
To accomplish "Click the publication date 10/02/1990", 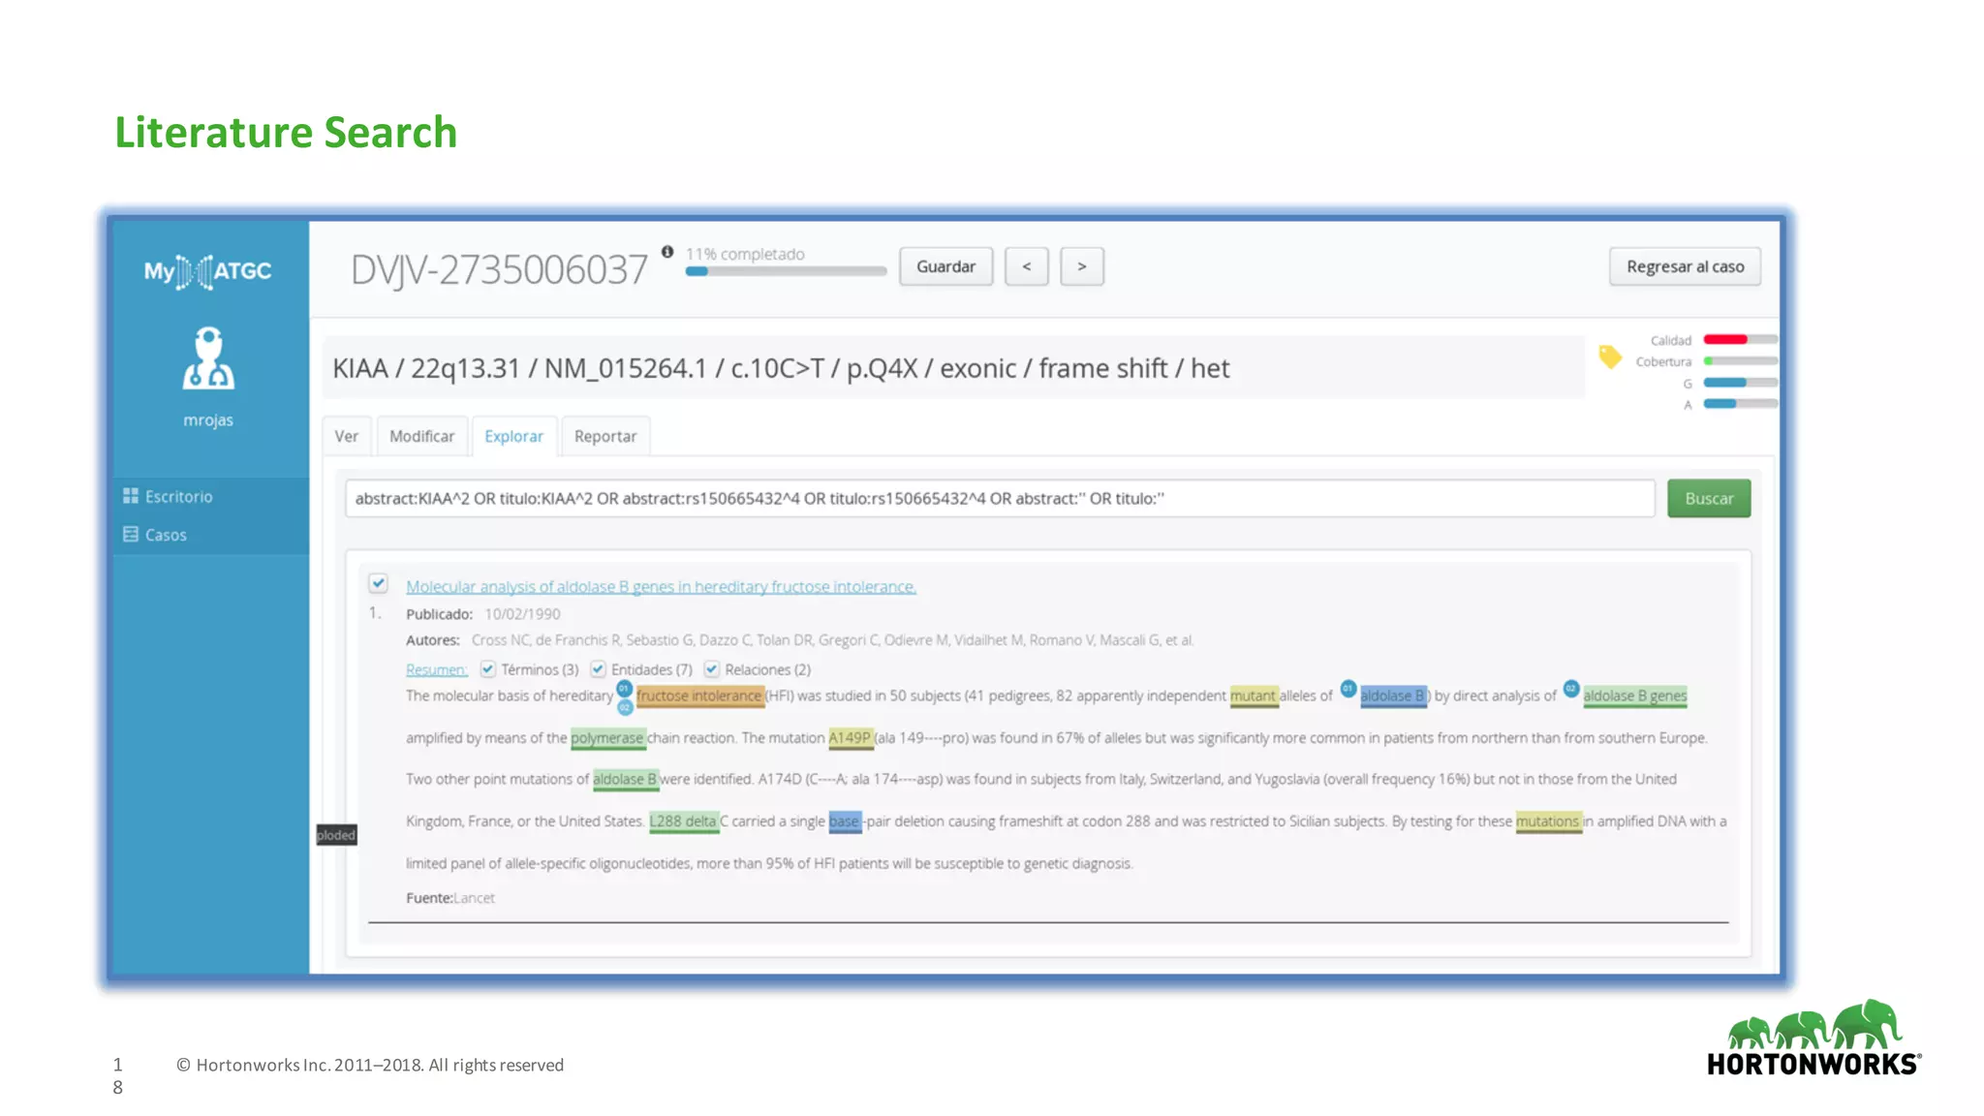I will [x=522, y=614].
